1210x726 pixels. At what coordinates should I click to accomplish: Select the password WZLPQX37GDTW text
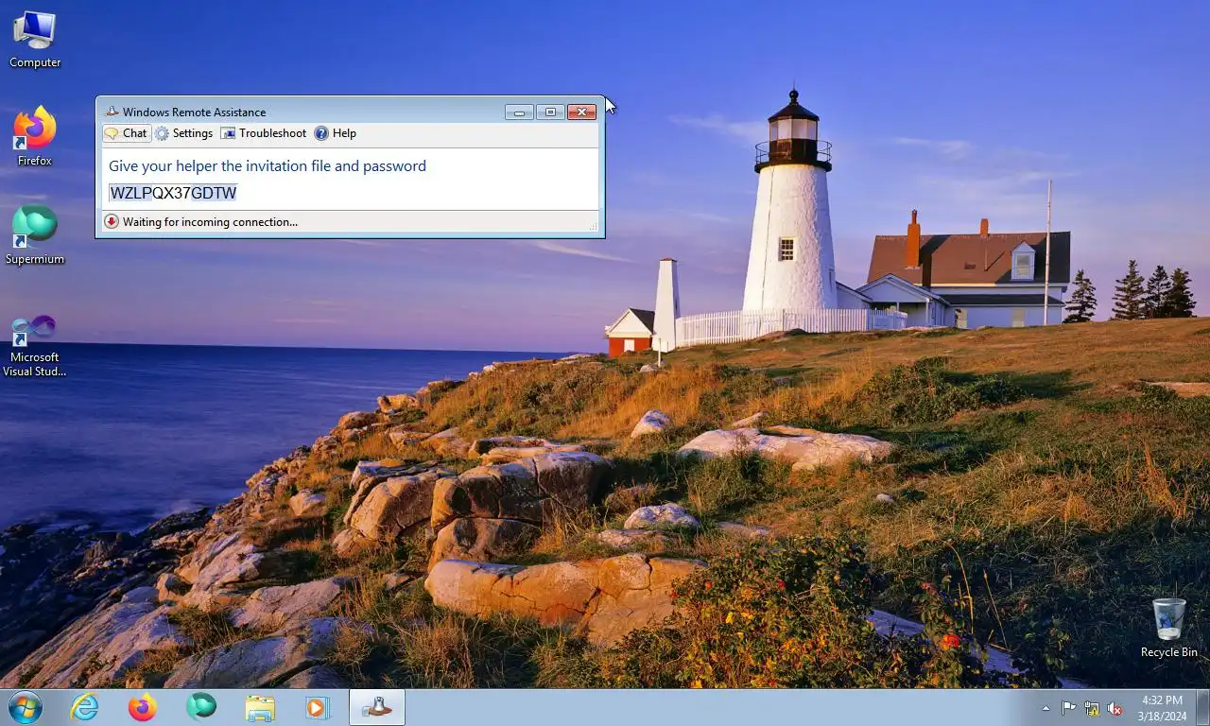click(x=173, y=193)
